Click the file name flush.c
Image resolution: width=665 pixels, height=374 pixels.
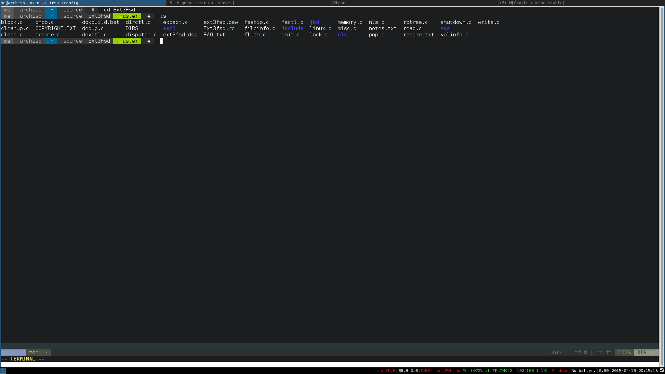(255, 35)
